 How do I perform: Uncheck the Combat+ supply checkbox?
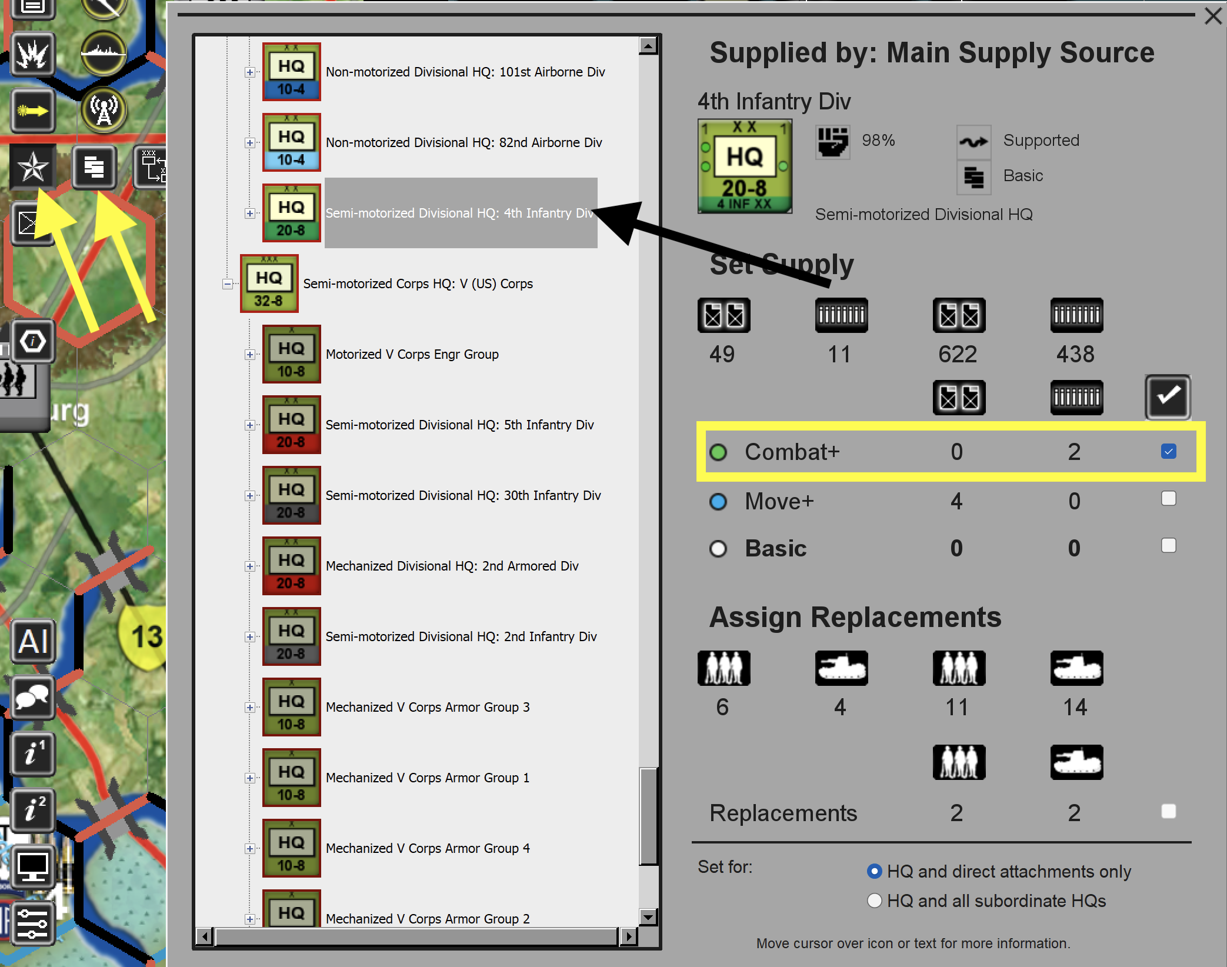(1169, 452)
